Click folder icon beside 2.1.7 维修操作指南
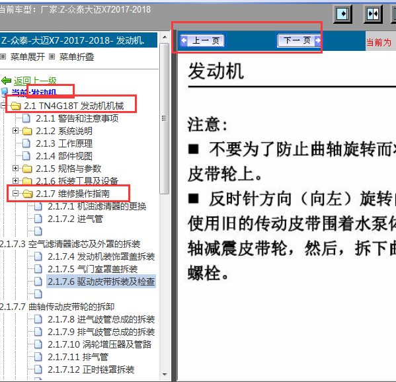Image resolution: width=396 pixels, height=382 pixels. (x=27, y=194)
